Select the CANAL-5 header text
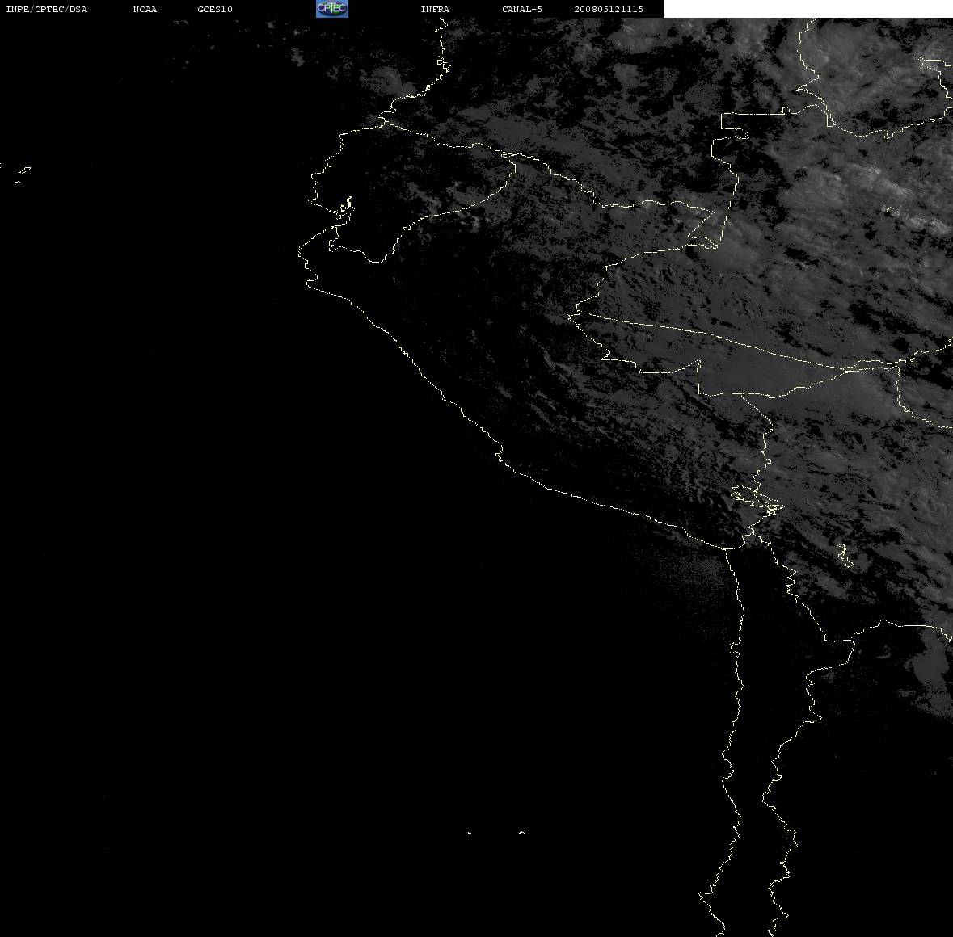The height and width of the screenshot is (937, 953). [x=522, y=9]
